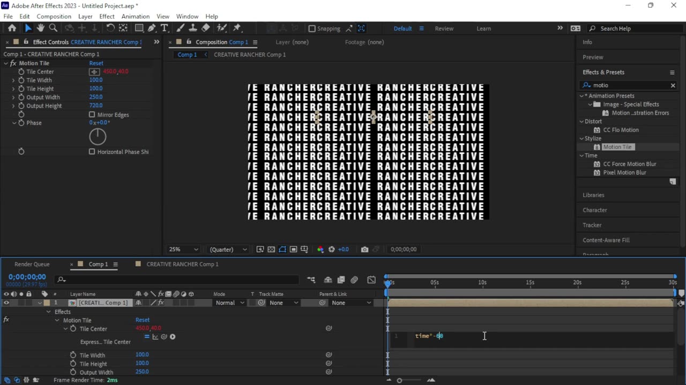Select the Hand tool
This screenshot has height=385, width=686.
[x=40, y=28]
